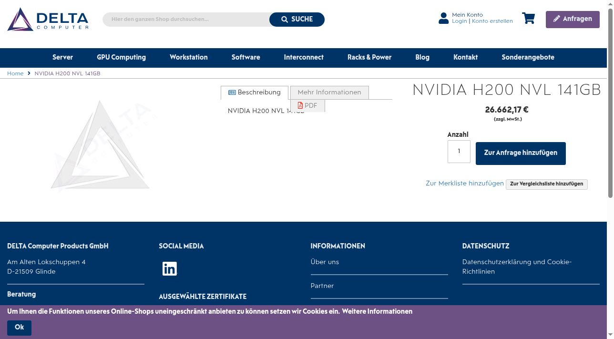Viewport: 614px width, 339px height.
Task: Go to Home in the breadcrumb
Action: point(15,73)
